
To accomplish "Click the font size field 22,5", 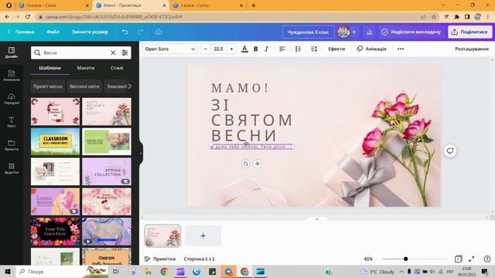I will tap(218, 49).
